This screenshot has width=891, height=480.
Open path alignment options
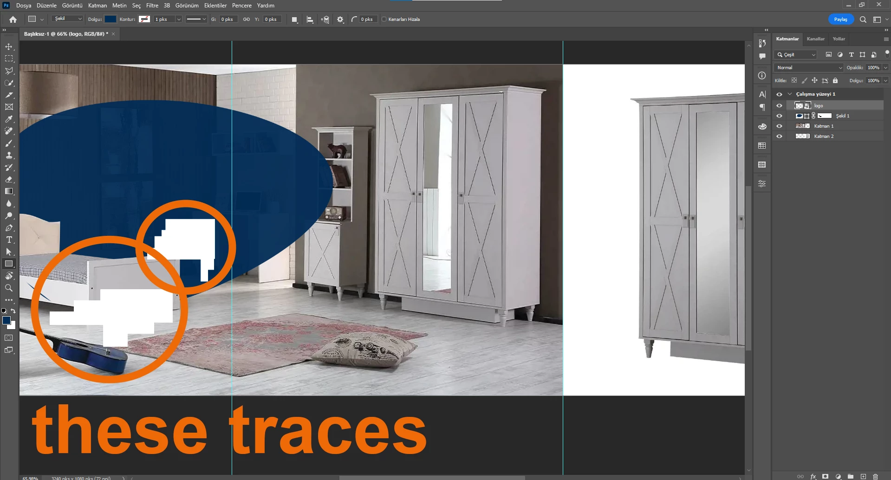point(310,19)
